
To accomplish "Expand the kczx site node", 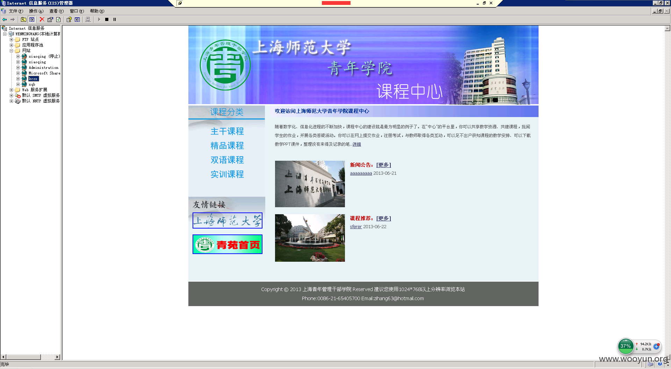I will coord(18,79).
